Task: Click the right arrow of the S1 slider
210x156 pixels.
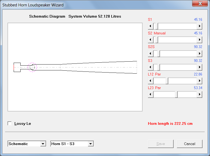Action: click(199, 26)
